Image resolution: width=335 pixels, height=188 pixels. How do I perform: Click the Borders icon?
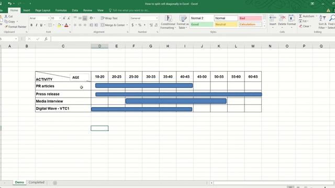pos(50,25)
